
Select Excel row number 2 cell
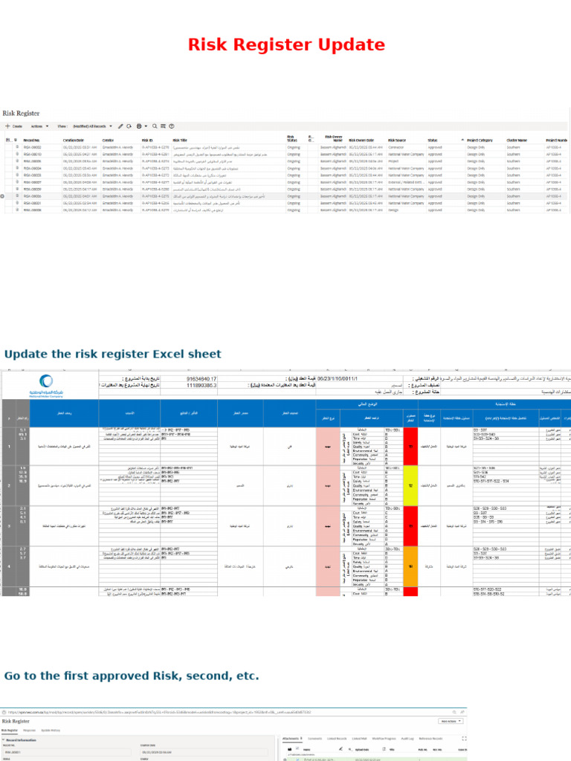[x=9, y=486]
